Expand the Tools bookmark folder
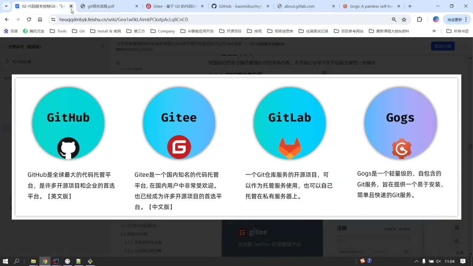473x266 pixels. (58, 31)
